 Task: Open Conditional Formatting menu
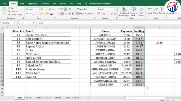point(124,12)
